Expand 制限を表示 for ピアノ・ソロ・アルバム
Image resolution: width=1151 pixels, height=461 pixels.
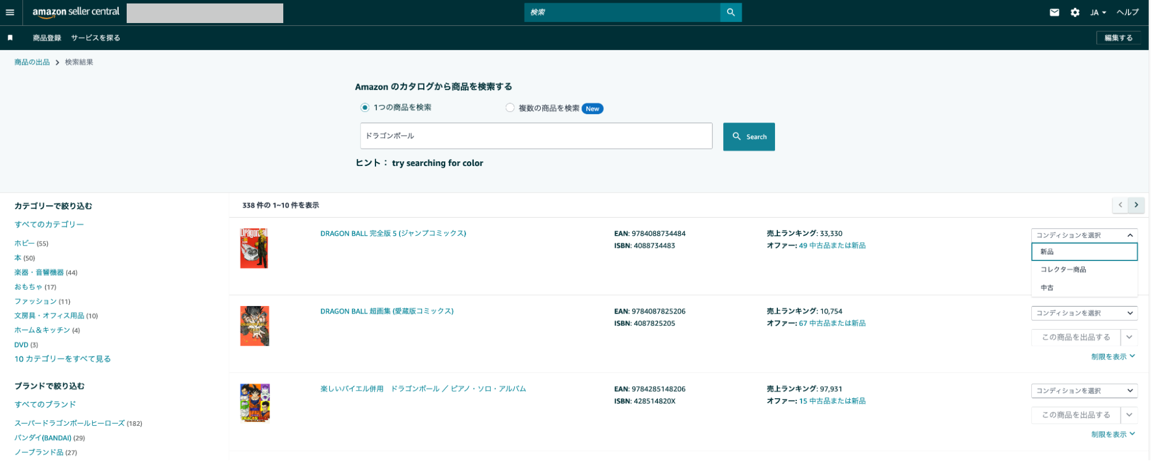tap(1113, 434)
